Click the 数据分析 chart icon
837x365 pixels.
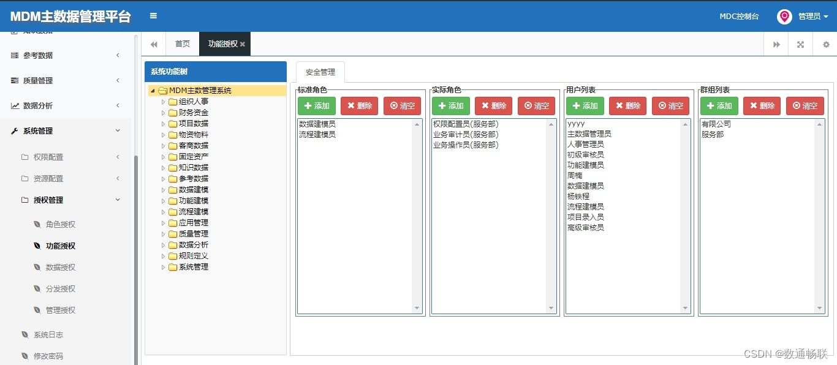[x=15, y=105]
